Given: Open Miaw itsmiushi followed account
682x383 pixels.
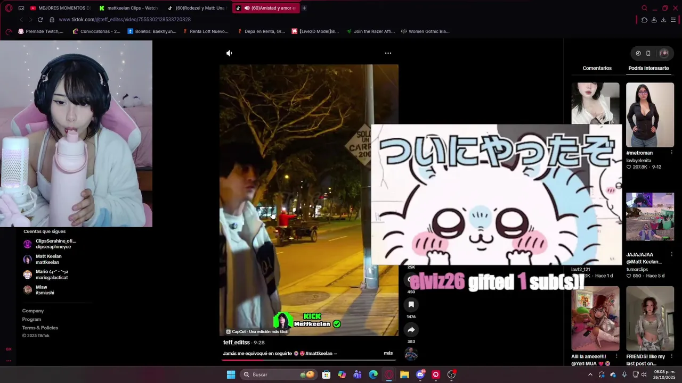Looking at the screenshot, I should click(39, 290).
